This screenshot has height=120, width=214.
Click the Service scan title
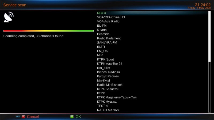(x=14, y=5)
